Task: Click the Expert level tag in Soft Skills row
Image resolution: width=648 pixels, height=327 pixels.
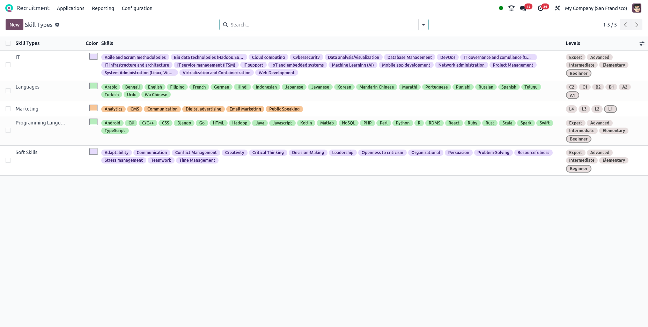Action: 575,152
